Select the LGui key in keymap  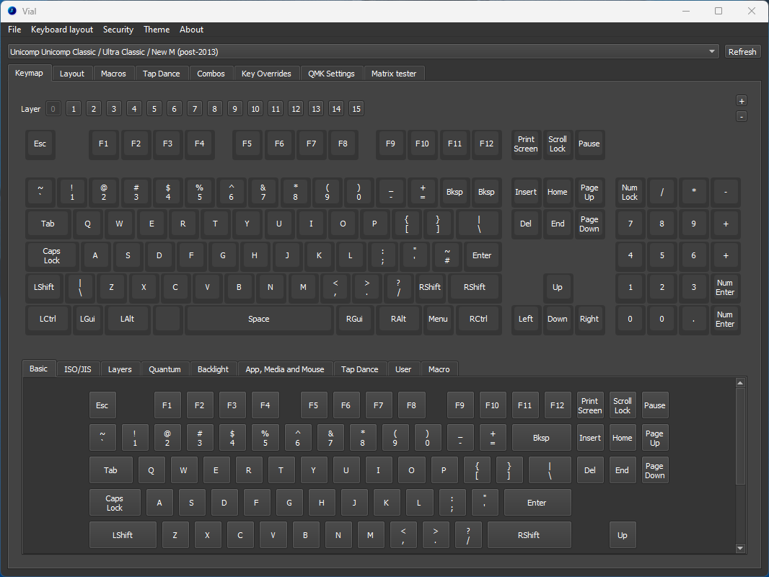pyautogui.click(x=87, y=319)
